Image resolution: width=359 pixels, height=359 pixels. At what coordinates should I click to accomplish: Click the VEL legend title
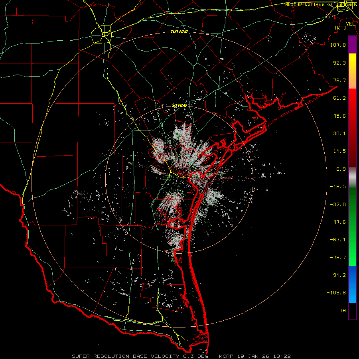(350, 24)
